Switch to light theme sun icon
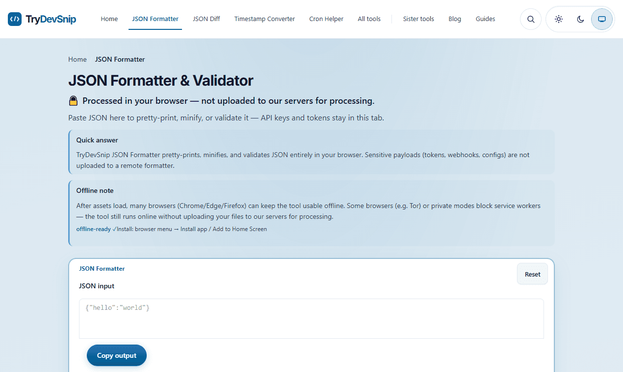 [x=559, y=19]
